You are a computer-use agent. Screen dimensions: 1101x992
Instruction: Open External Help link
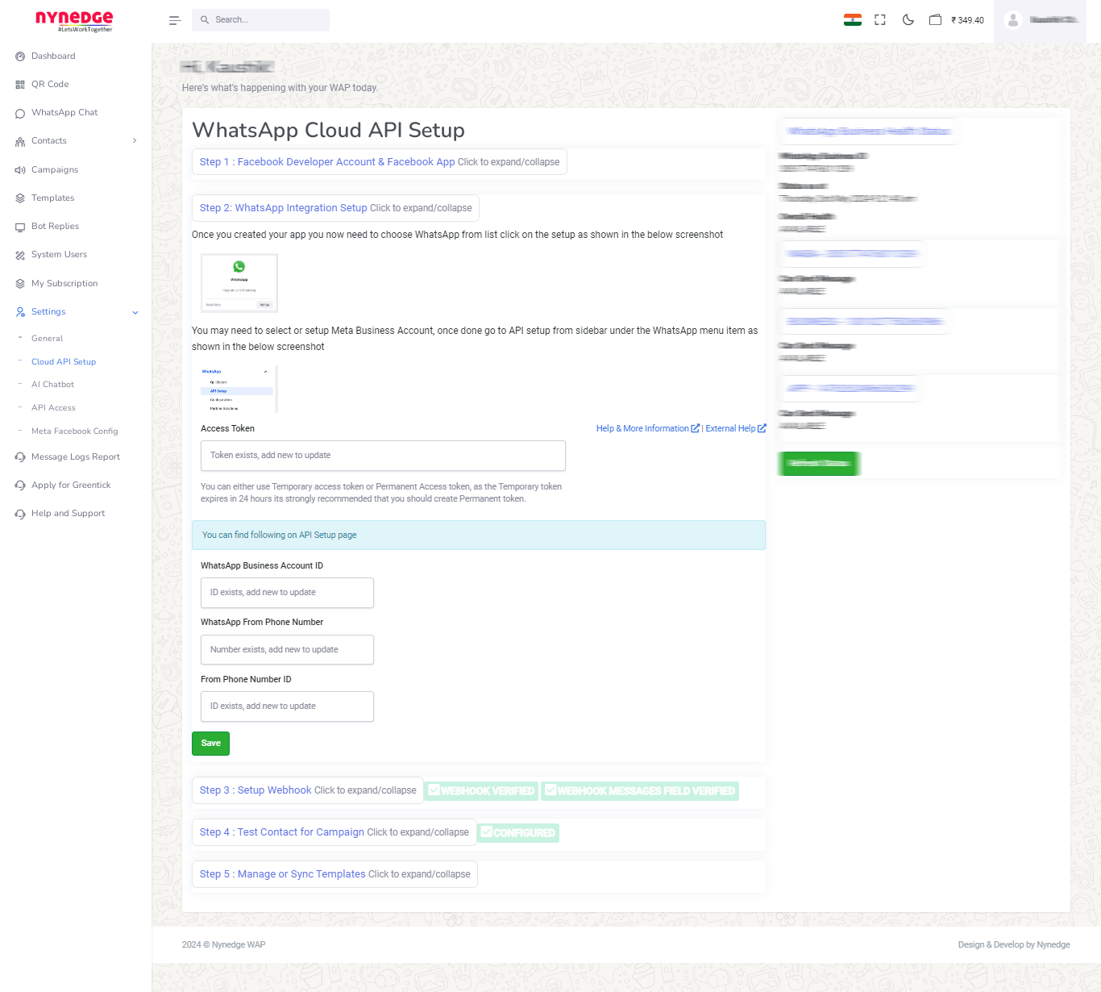click(x=730, y=428)
